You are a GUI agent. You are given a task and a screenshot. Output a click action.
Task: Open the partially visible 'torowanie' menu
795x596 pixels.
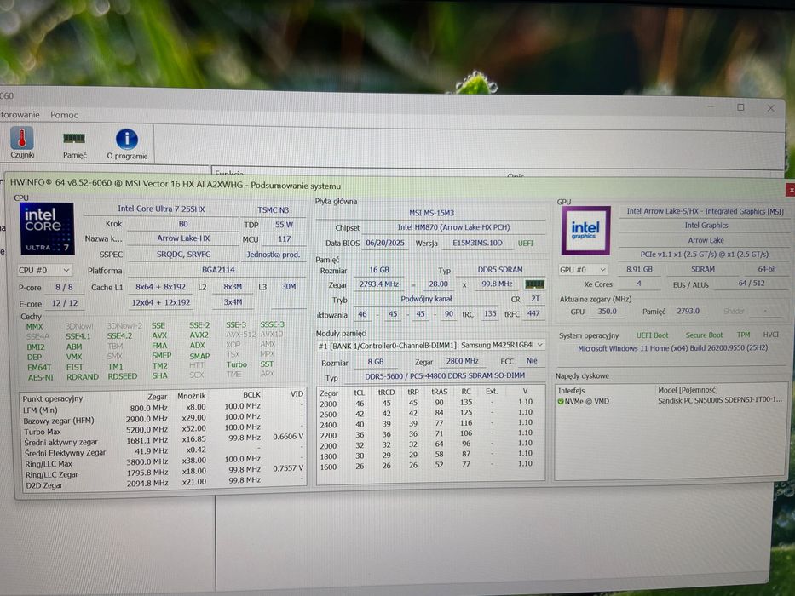tap(20, 115)
